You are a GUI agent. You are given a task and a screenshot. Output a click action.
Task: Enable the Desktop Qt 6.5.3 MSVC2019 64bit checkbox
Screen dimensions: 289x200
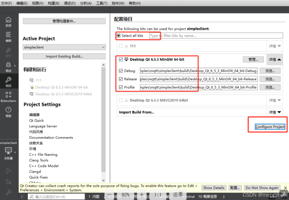[x=121, y=100]
